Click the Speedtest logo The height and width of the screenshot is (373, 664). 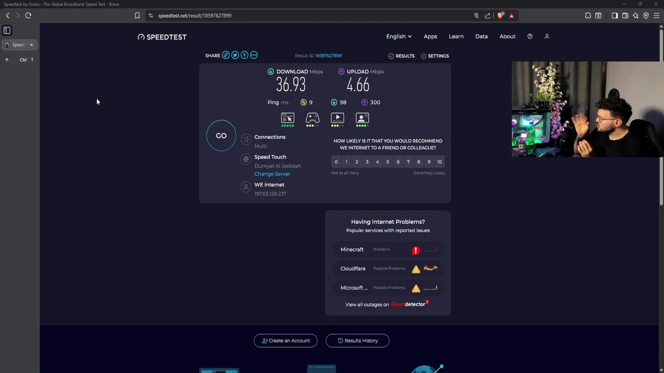162,37
